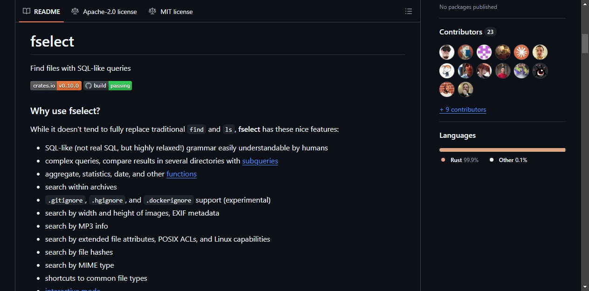Image resolution: width=589 pixels, height=291 pixels.
Task: Click the orange starburst contributor avatar
Action: (521, 52)
